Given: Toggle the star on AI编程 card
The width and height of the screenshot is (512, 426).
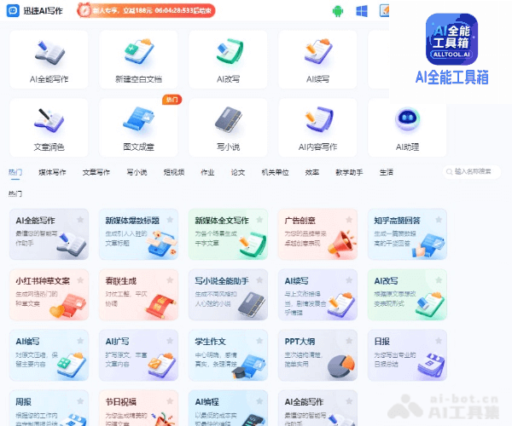Looking at the screenshot, I should click(x=259, y=401).
